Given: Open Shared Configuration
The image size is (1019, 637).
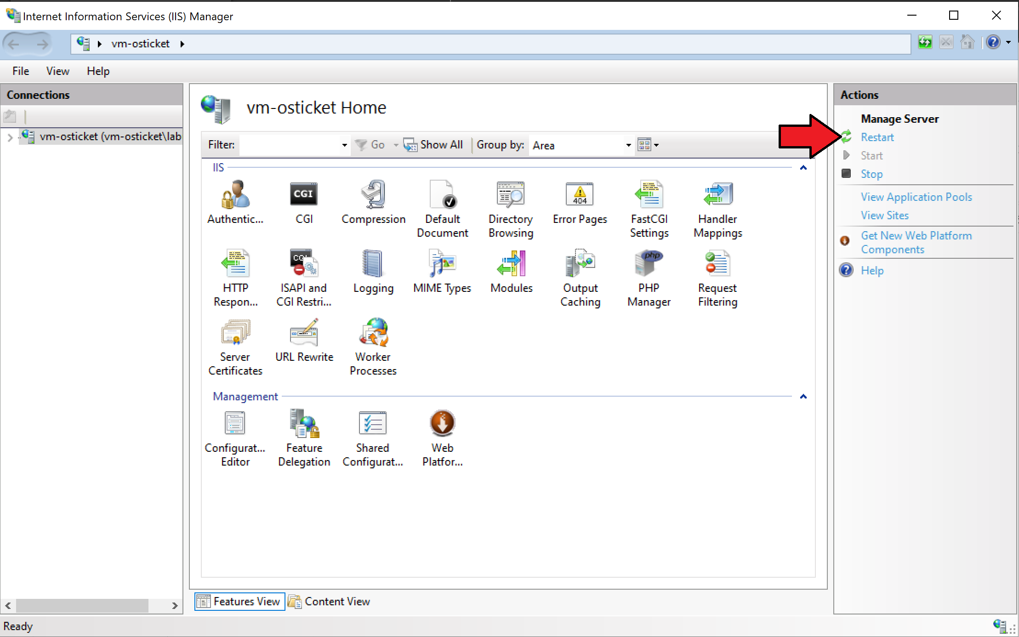Looking at the screenshot, I should click(x=373, y=438).
